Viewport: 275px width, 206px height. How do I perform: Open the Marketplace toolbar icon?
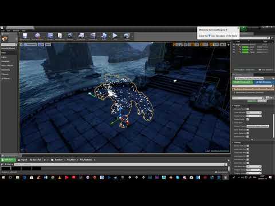click(60, 36)
